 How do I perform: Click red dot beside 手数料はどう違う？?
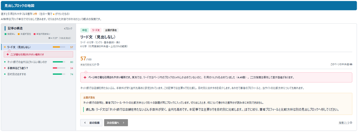point(5,68)
